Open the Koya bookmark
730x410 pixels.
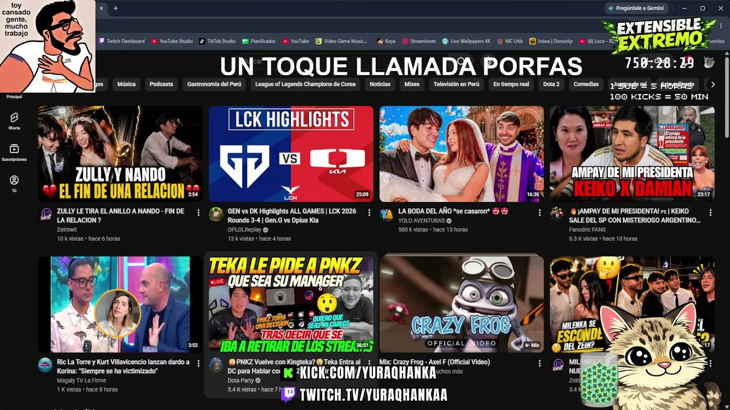386,41
